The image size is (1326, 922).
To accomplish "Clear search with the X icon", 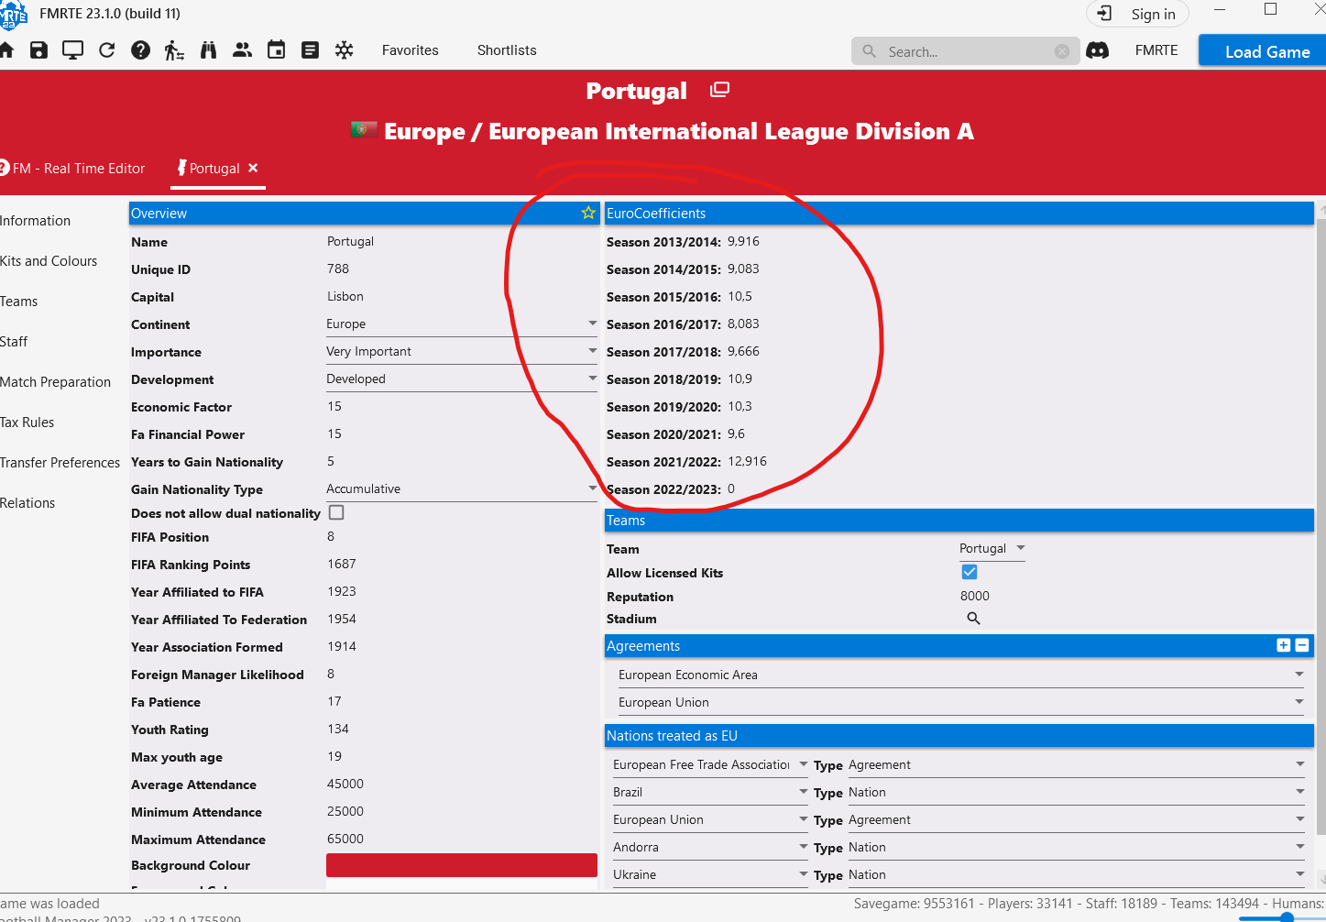I will [1062, 51].
